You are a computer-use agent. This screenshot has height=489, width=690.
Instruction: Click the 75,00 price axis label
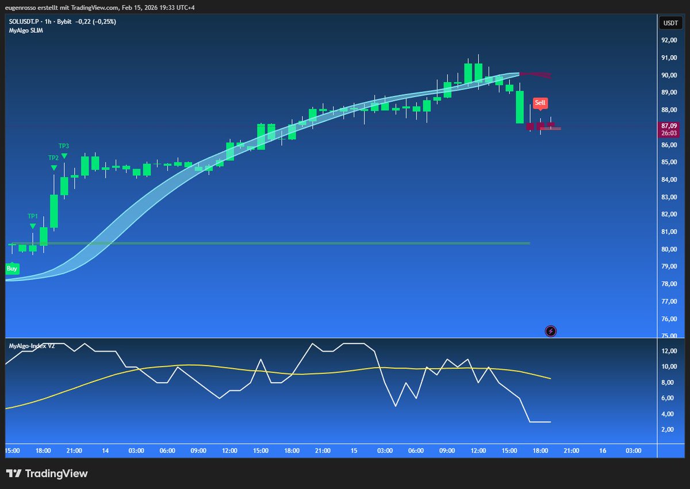click(669, 336)
